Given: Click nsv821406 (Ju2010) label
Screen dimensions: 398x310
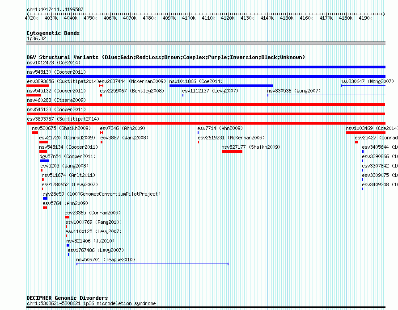Looking at the screenshot, I should [90, 241].
